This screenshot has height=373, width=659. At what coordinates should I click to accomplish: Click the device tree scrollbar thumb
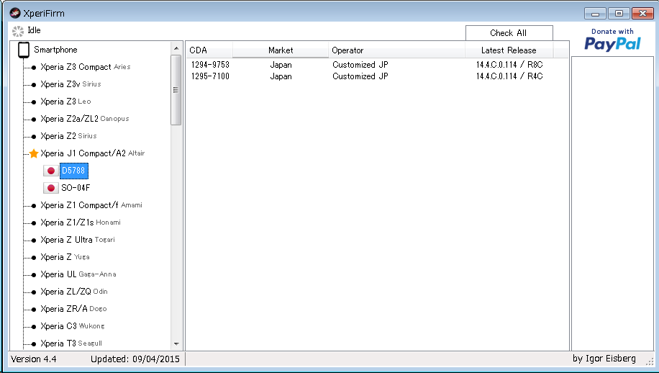click(x=176, y=90)
